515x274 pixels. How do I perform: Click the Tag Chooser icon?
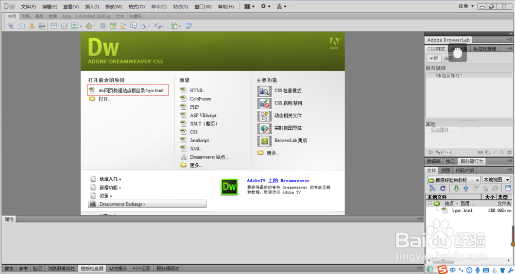[x=188, y=26]
